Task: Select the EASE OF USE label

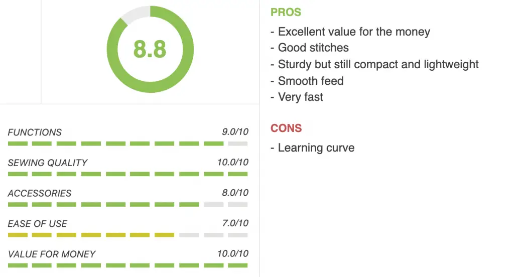Action: tap(37, 224)
